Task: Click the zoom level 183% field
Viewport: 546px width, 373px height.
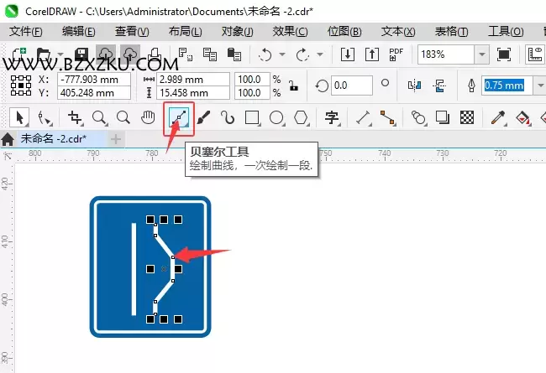Action: pyautogui.click(x=446, y=54)
